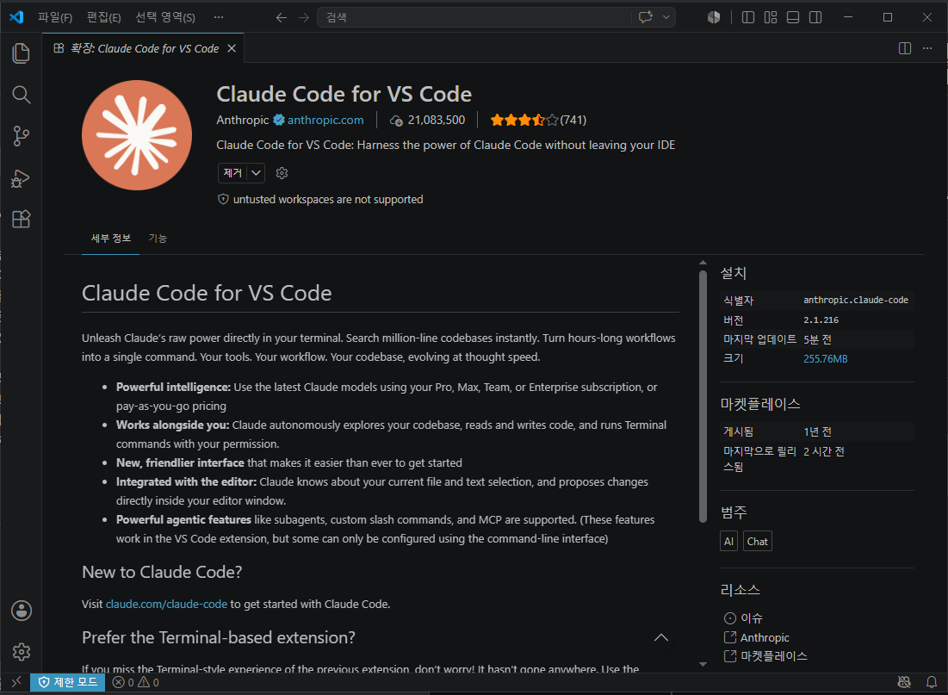Click the 제거 uninstall button
This screenshot has height=695, width=948.
coord(232,173)
